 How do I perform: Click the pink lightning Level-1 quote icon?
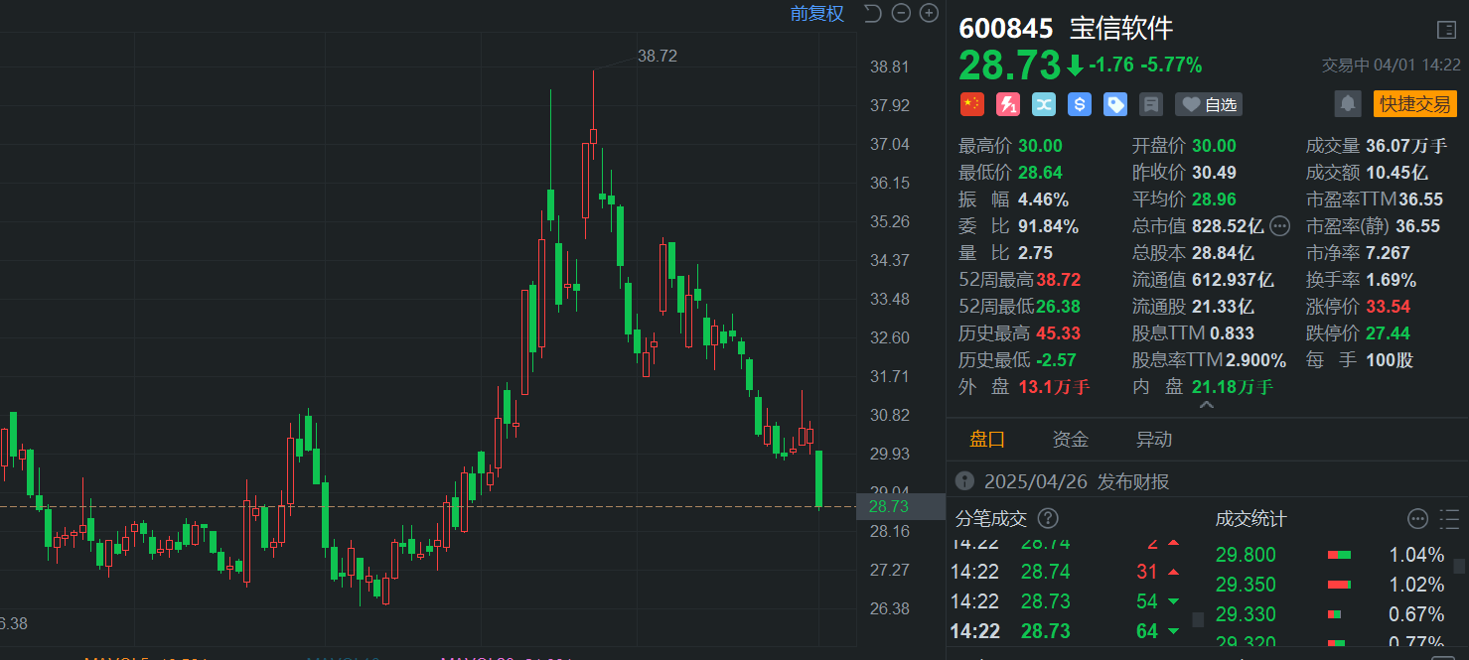click(x=1007, y=104)
